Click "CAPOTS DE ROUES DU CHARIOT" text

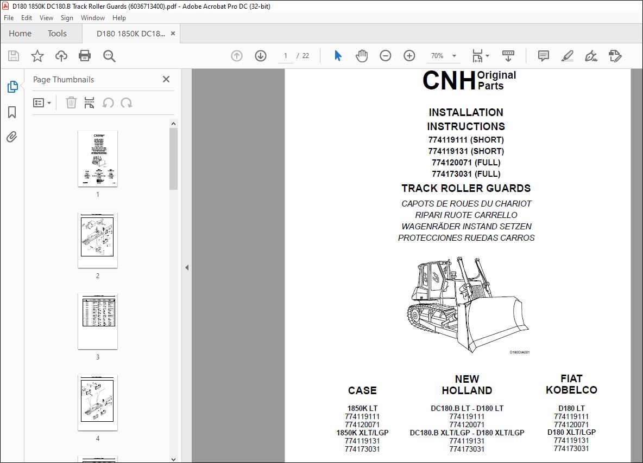(467, 203)
